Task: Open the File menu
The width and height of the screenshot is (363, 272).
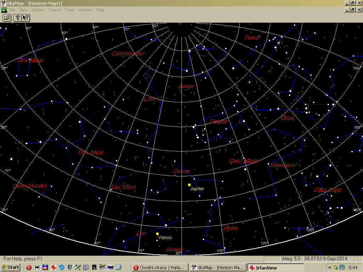Action: [12, 10]
